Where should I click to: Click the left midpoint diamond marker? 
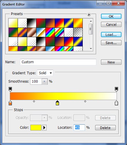(x=34, y=101)
